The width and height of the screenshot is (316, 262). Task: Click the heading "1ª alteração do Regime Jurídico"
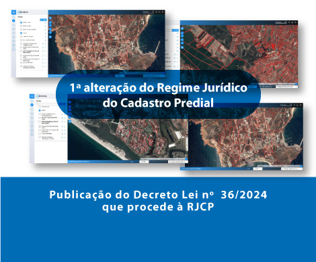[x=159, y=87]
